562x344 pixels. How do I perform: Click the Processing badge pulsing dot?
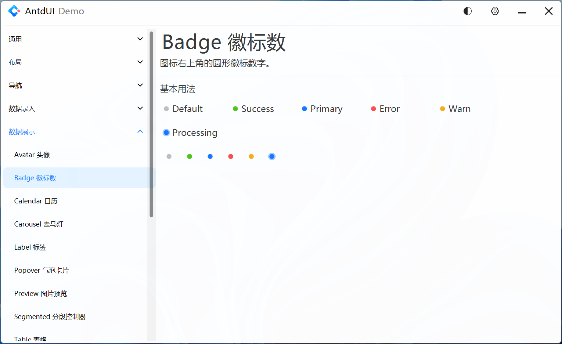coord(166,133)
